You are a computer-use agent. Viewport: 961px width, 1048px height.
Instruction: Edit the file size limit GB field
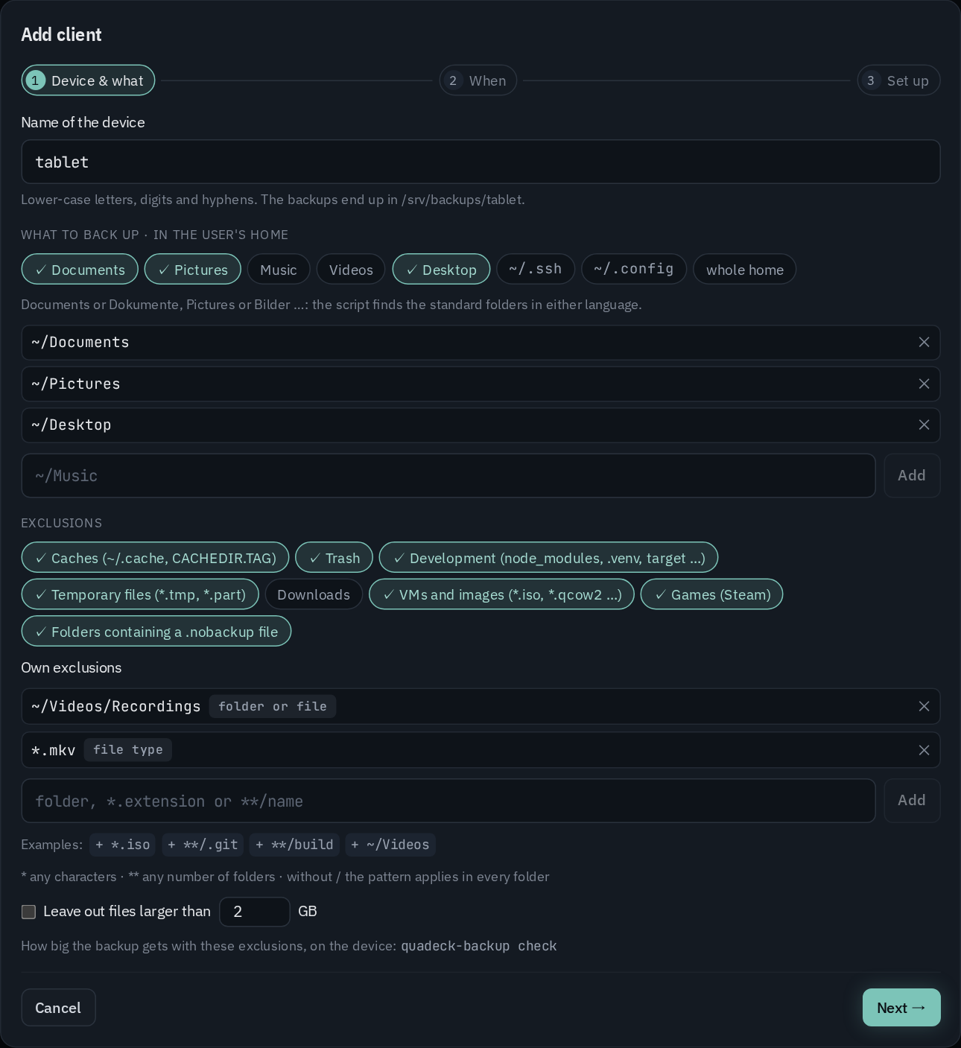tap(255, 912)
